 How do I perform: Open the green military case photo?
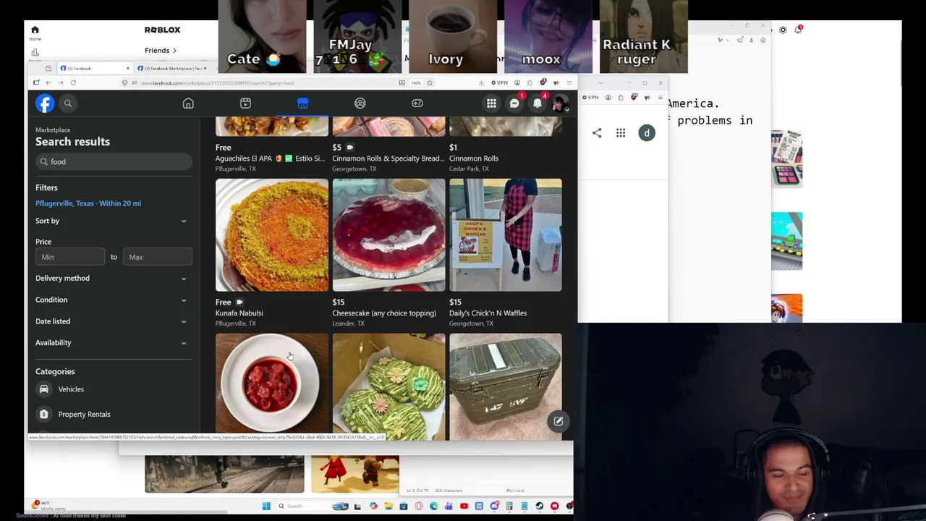[x=505, y=387]
